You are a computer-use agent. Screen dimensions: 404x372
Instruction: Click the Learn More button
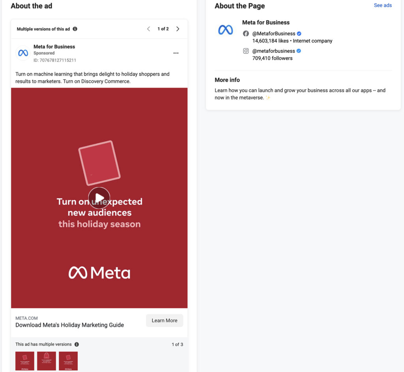(164, 320)
